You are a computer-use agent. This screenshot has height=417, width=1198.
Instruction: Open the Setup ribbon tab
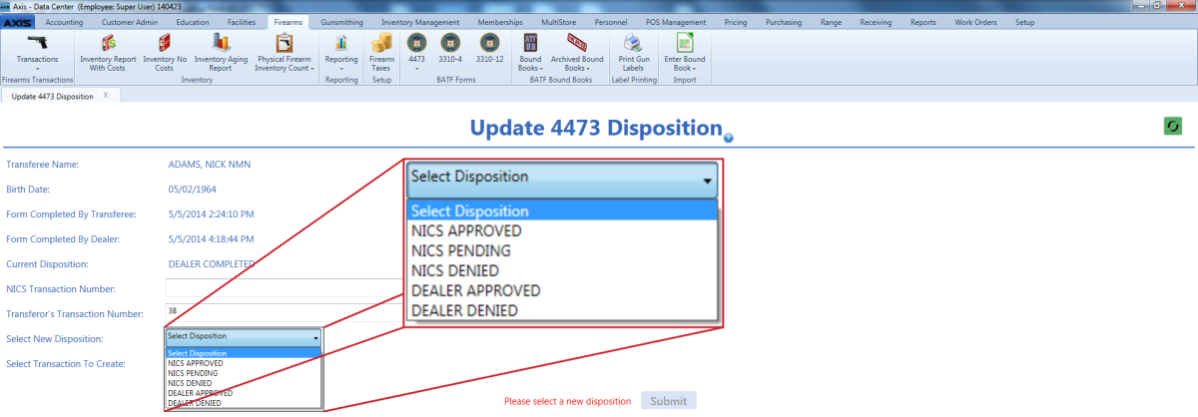(x=1024, y=21)
